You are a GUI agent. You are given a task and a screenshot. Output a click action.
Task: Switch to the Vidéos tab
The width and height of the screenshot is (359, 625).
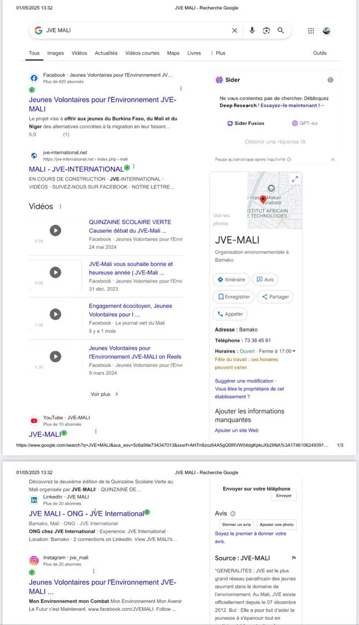79,53
